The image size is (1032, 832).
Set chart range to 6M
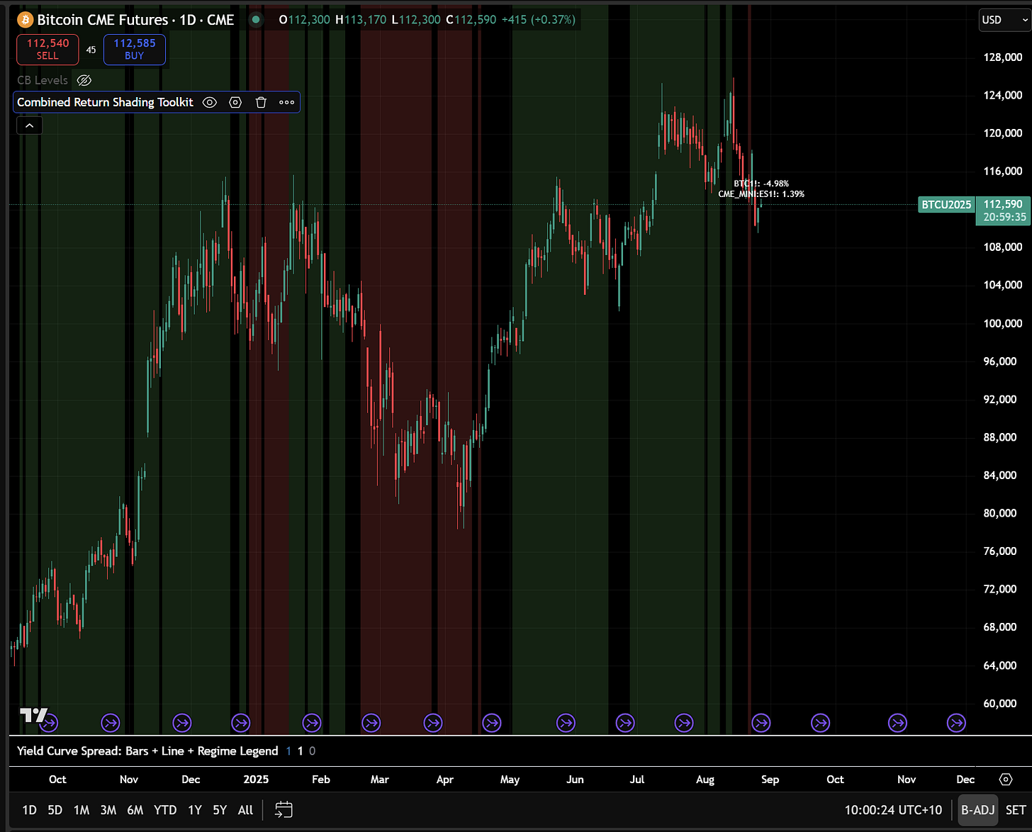[135, 809]
